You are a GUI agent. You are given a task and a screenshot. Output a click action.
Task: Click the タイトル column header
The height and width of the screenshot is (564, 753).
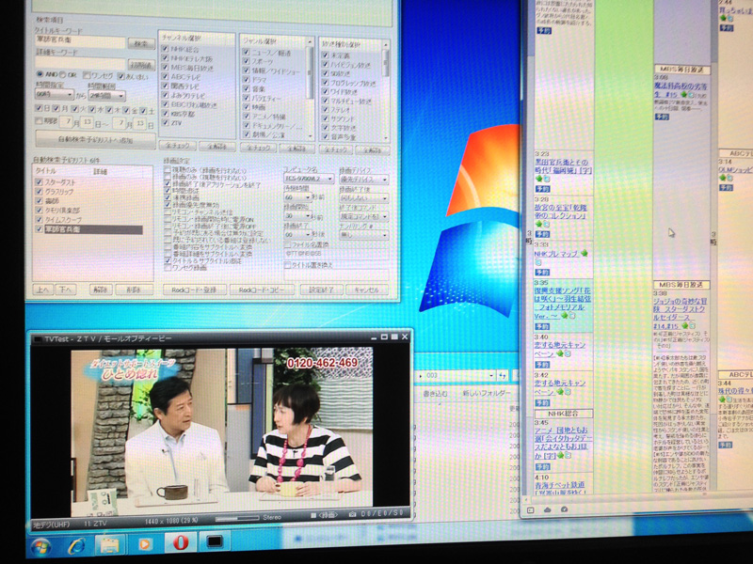tap(45, 171)
